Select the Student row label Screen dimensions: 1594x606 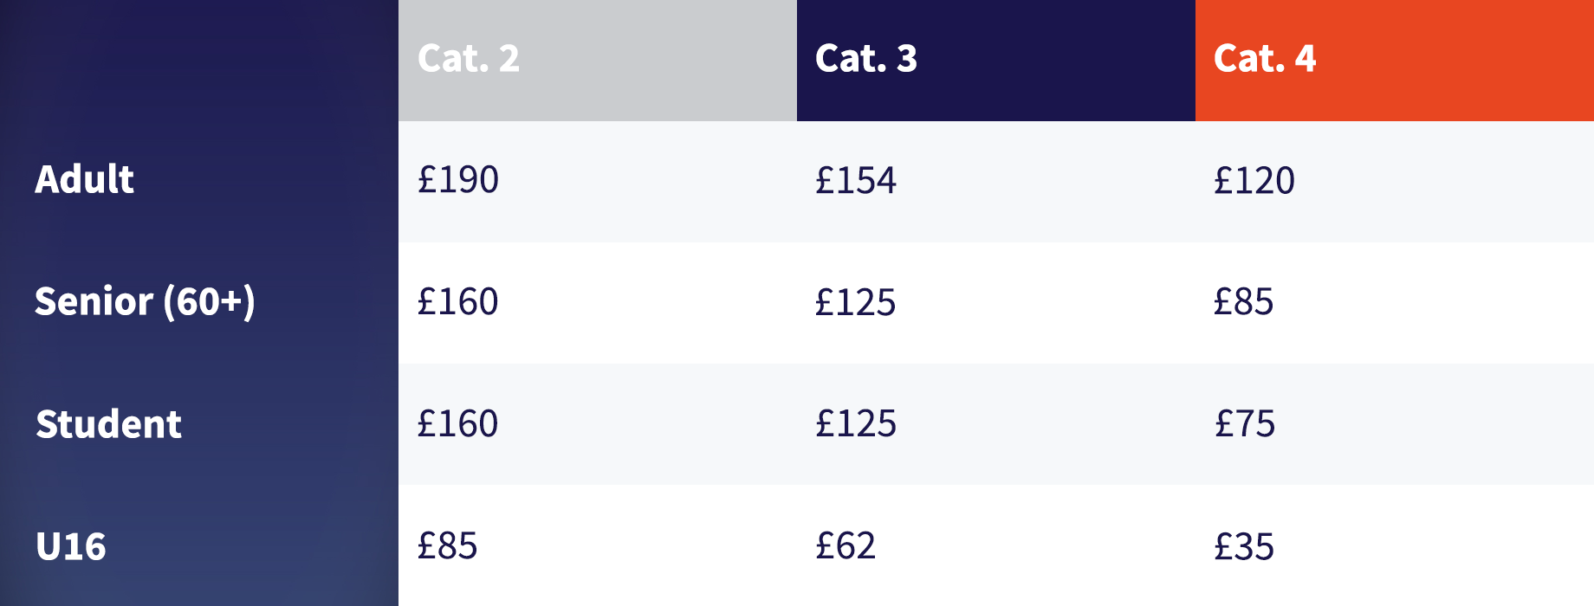point(109,424)
